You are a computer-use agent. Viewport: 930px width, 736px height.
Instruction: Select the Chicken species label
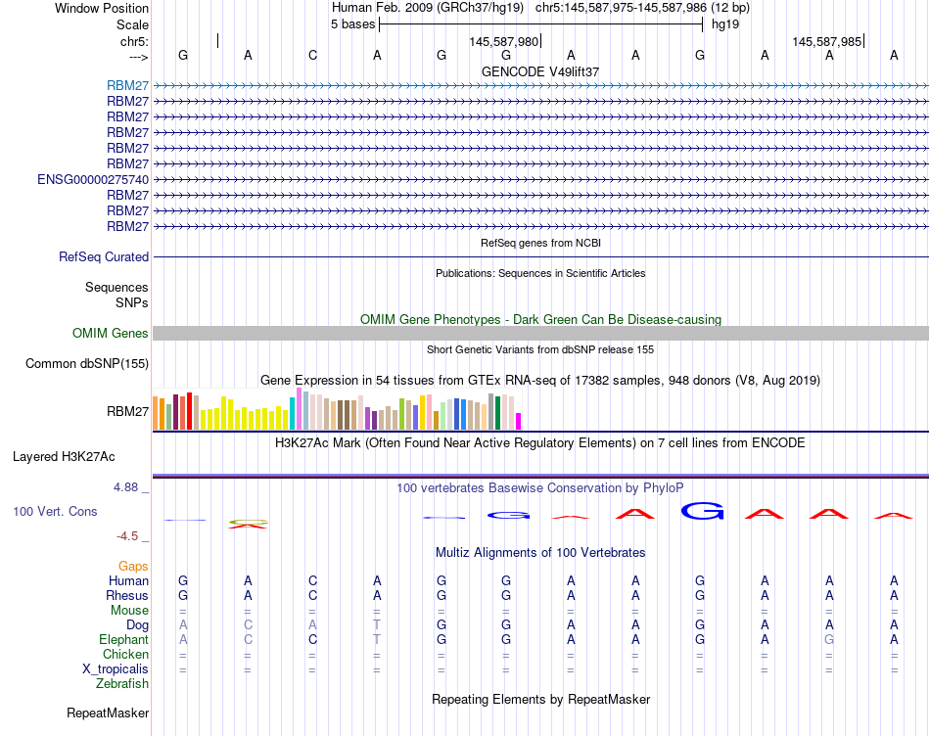click(x=125, y=654)
